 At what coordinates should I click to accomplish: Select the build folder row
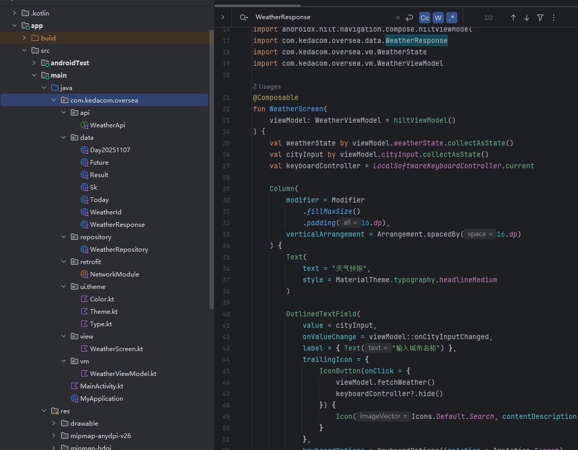[x=105, y=38]
